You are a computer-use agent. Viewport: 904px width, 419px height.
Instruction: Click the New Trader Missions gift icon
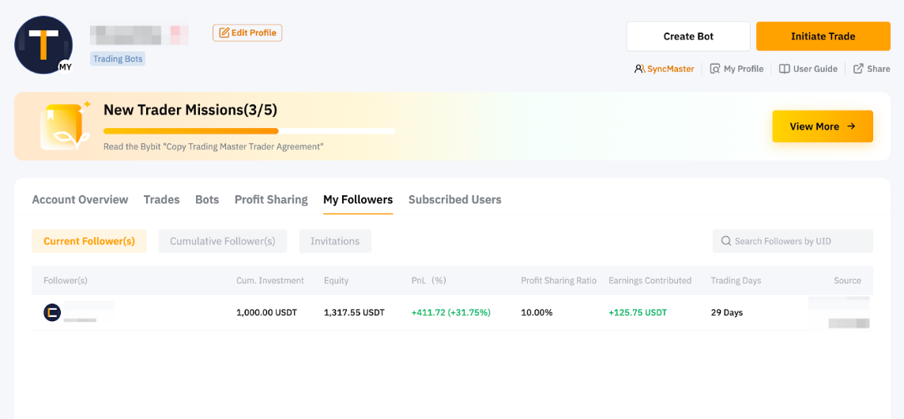pos(64,126)
